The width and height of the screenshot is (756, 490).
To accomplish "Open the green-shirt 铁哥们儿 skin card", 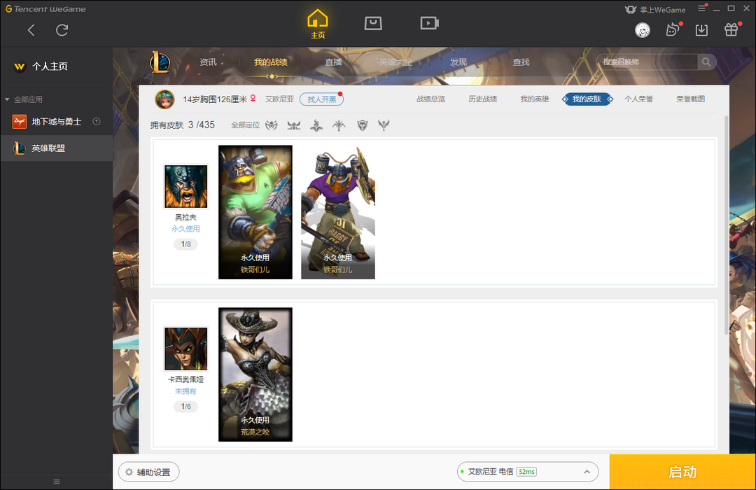I will [x=255, y=212].
